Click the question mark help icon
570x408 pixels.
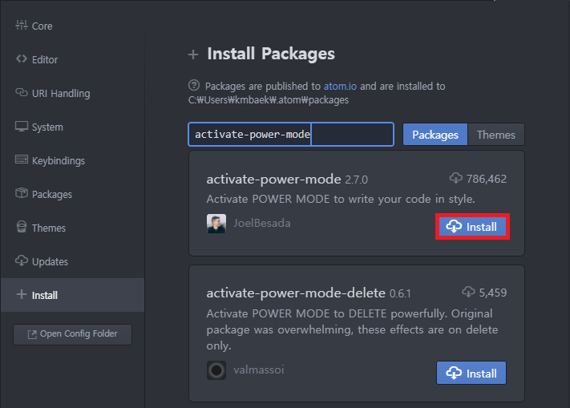tap(194, 86)
